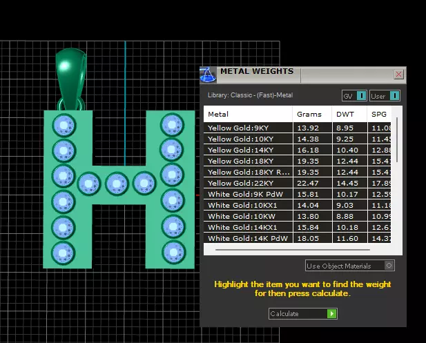The width and height of the screenshot is (426, 343).
Task: Click the 13.92 grams value
Action: [x=308, y=128]
